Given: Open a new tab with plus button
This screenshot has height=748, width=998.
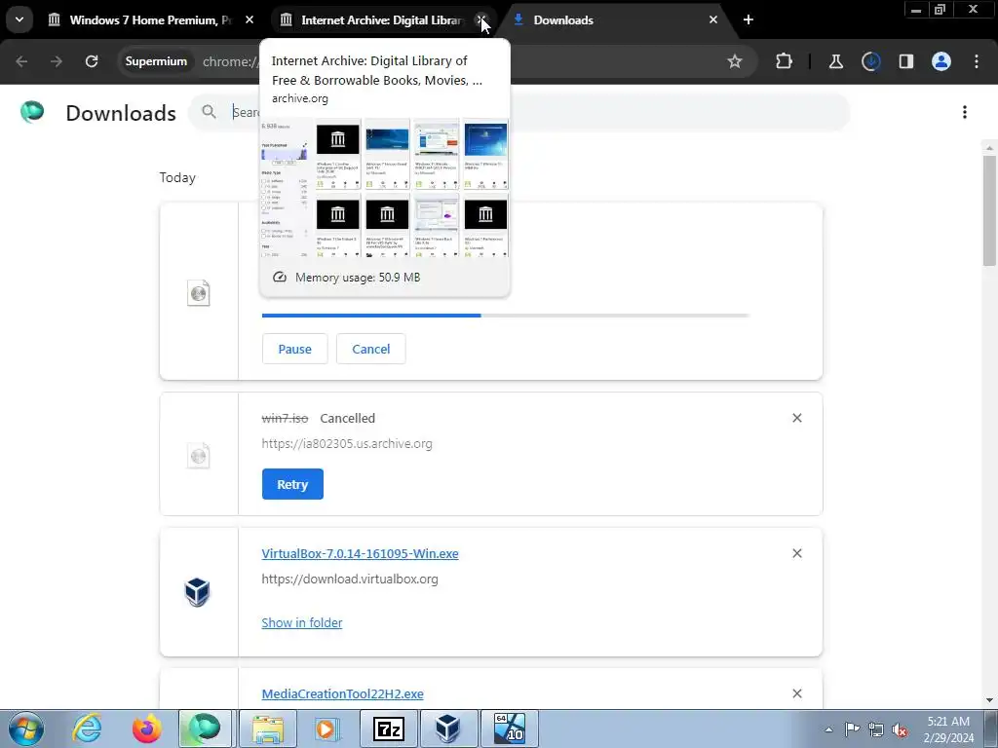Looking at the screenshot, I should coord(748,19).
